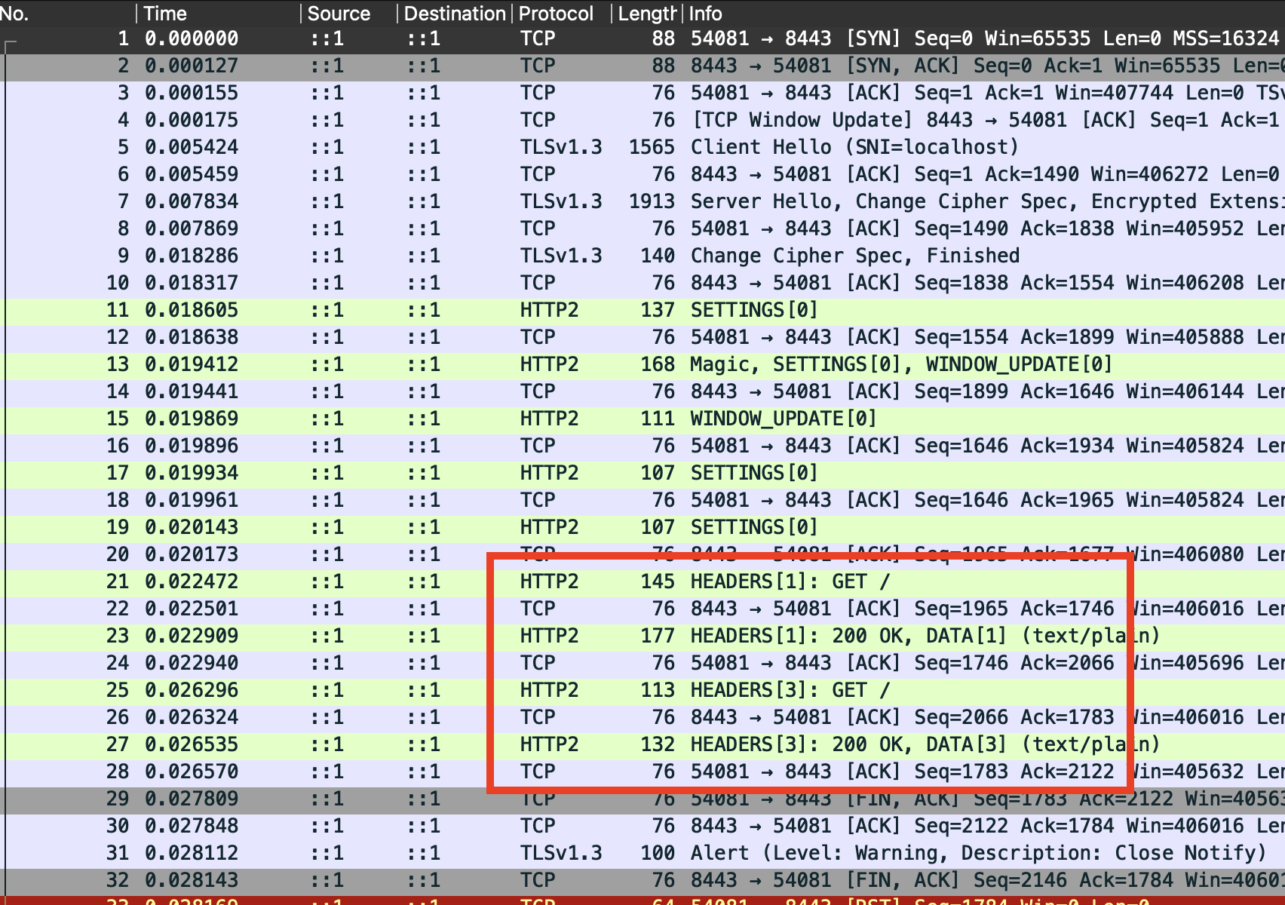Viewport: 1285px width, 905px height.
Task: Select the SETTINGS[0] packet 19
Action: pyautogui.click(x=642, y=527)
